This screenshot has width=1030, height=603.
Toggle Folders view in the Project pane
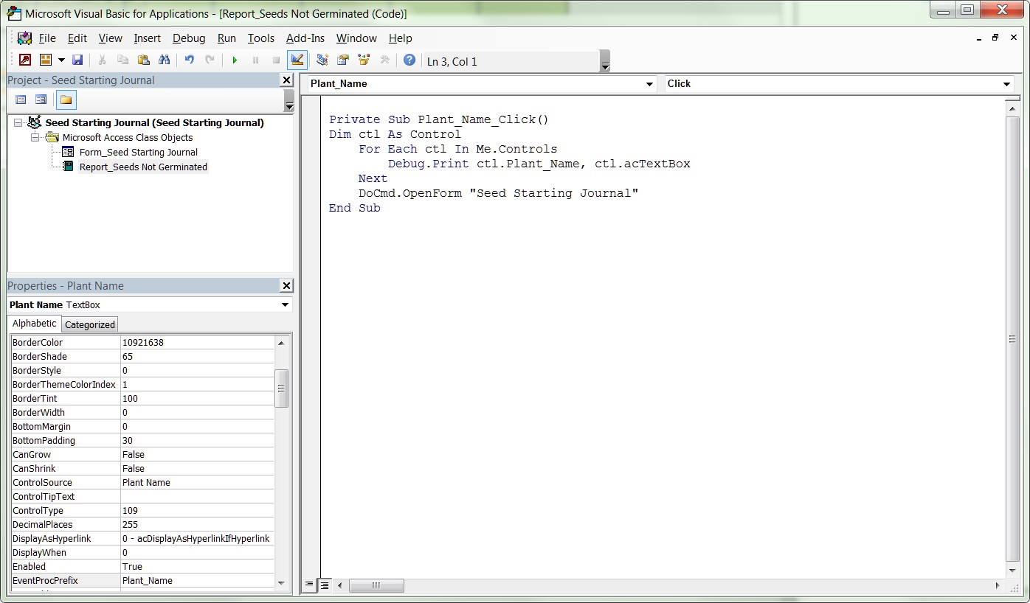point(66,100)
